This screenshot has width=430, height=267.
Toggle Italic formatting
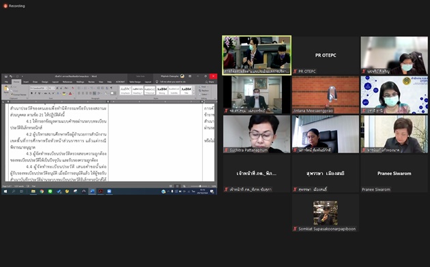tap(35, 93)
